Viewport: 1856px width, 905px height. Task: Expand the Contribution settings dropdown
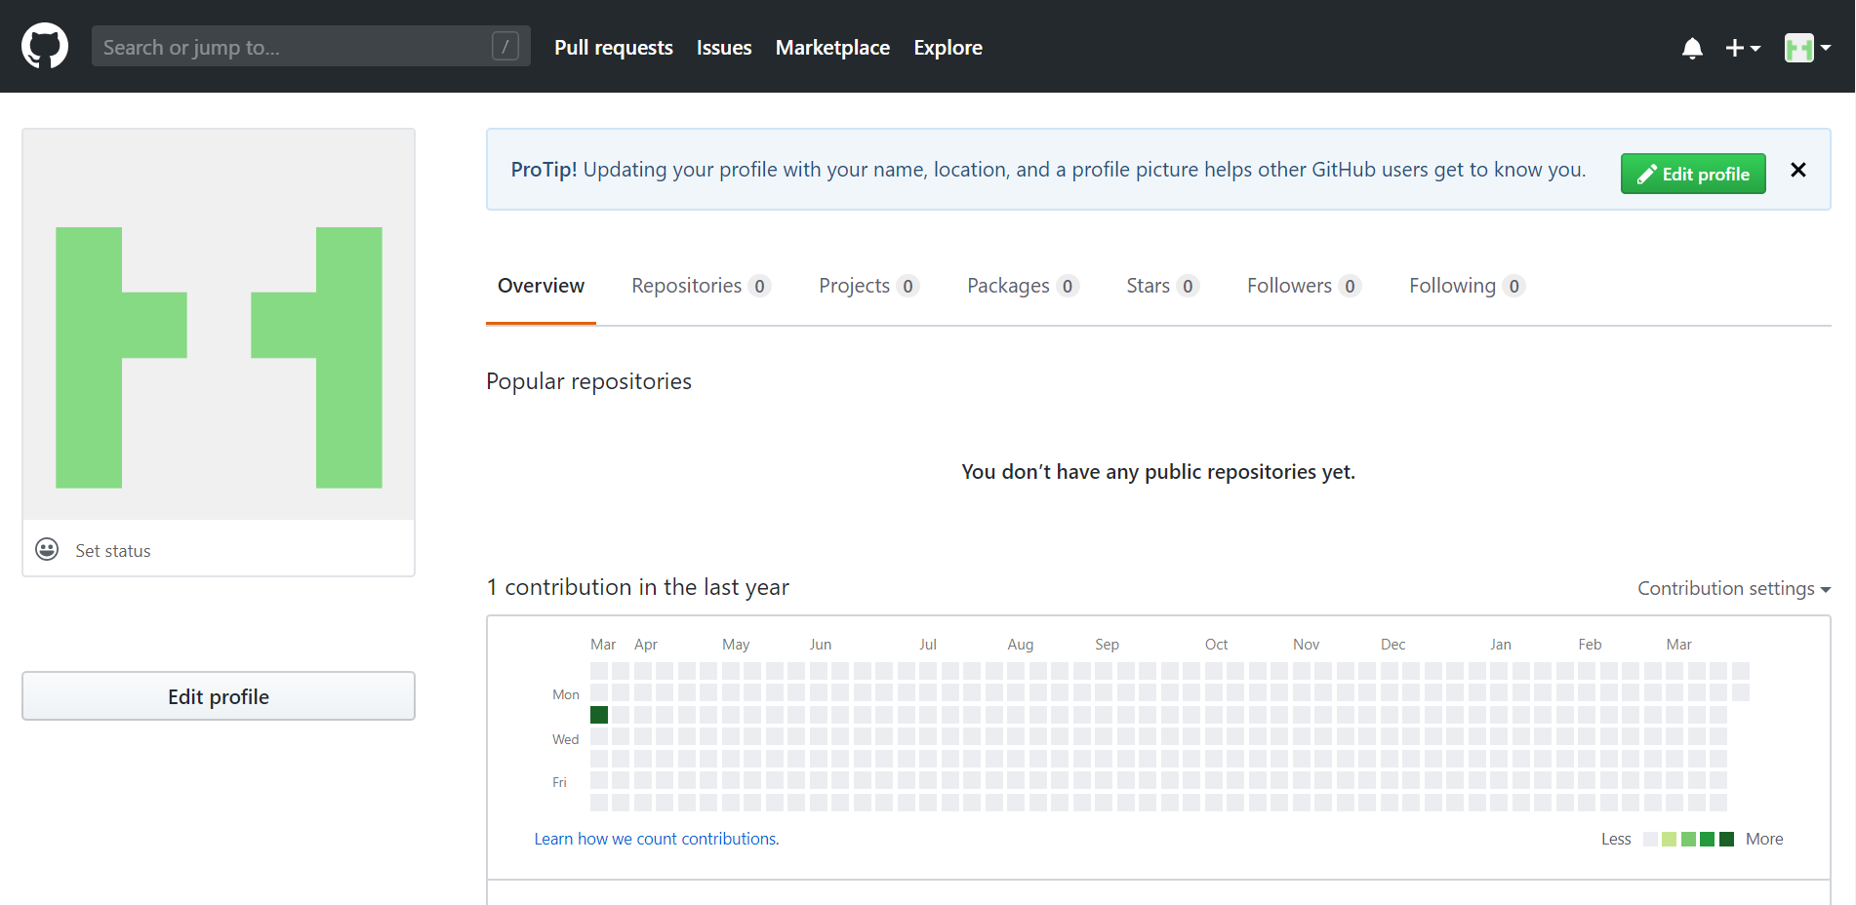coord(1733,588)
